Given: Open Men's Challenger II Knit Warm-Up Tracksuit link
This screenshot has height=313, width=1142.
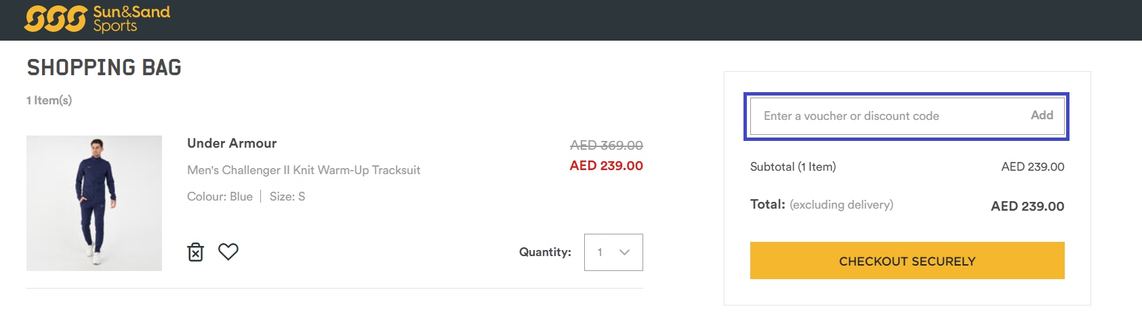Looking at the screenshot, I should click(304, 170).
